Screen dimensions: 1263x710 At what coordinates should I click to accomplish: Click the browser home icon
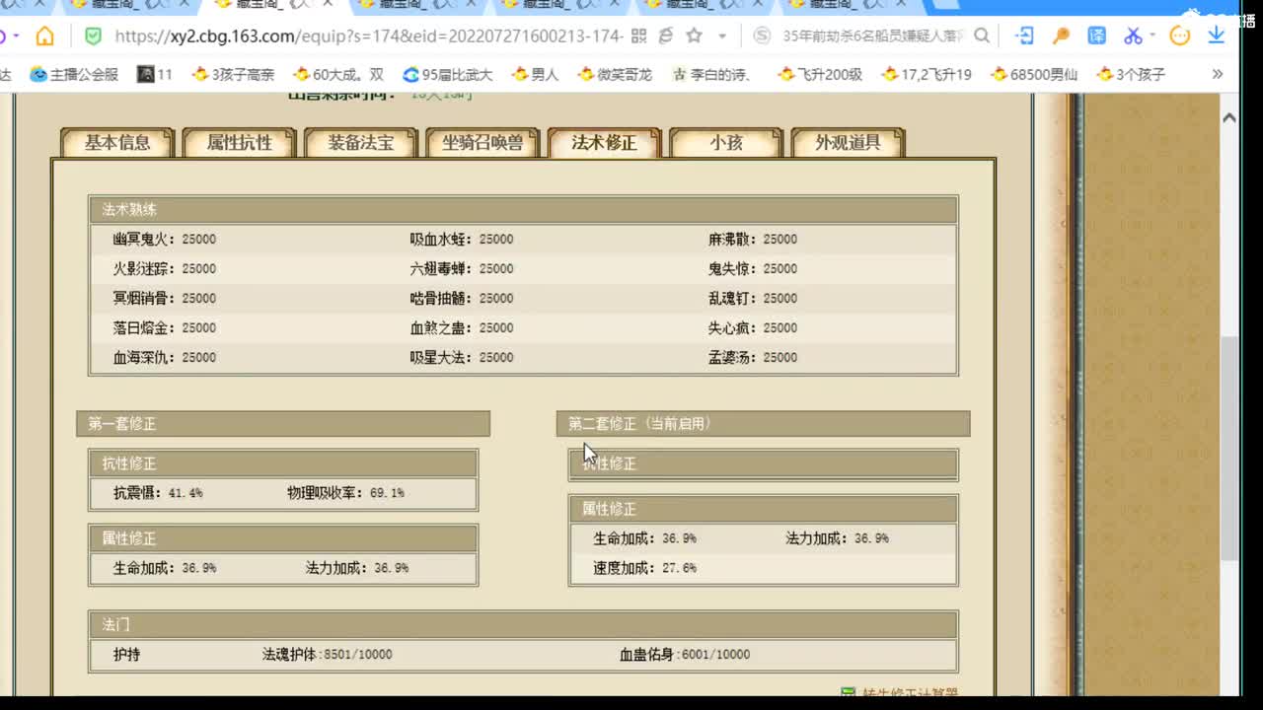click(45, 36)
